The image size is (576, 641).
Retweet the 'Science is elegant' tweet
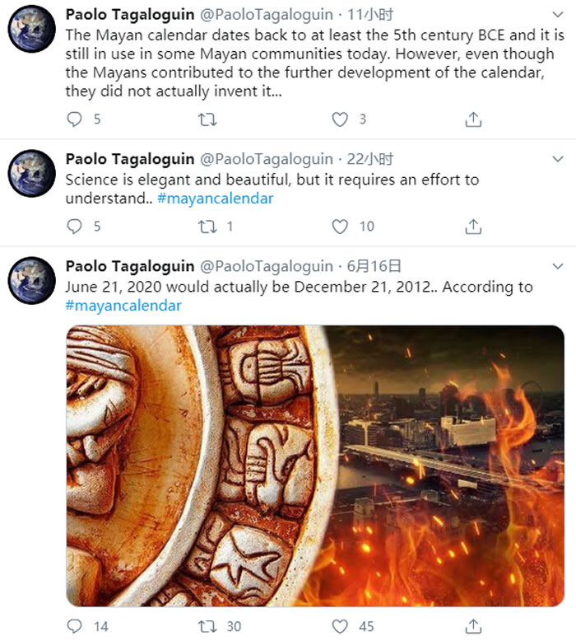click(x=208, y=226)
